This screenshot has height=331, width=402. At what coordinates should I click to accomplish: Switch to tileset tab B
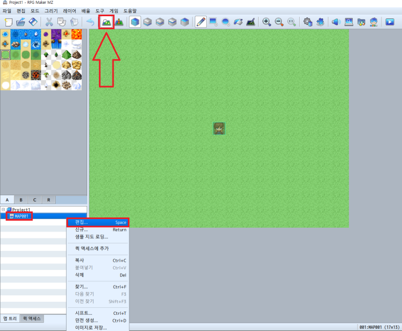(21, 200)
